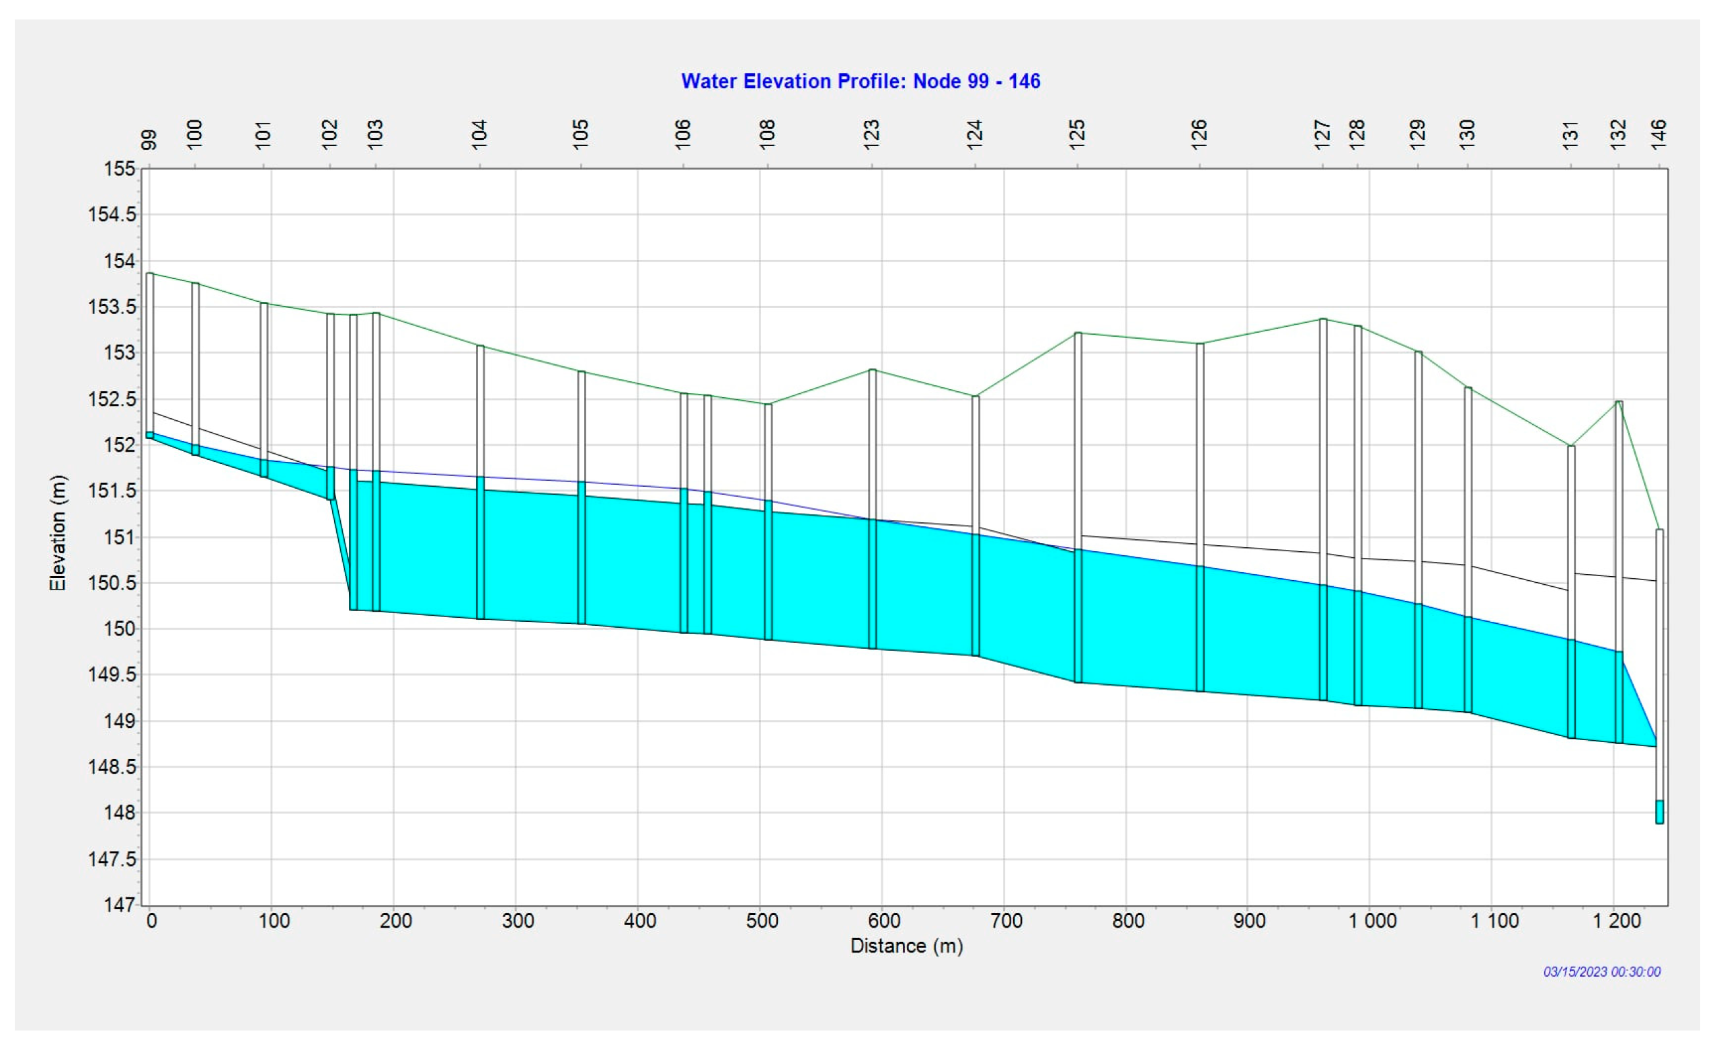
Task: Click the 'Distance (m)' axis title
Action: (x=907, y=947)
